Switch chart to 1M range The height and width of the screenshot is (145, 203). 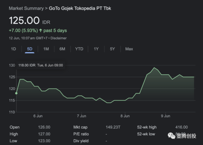[x=46, y=49]
